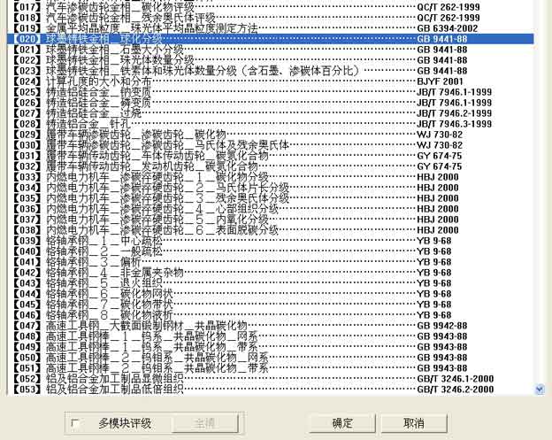Click the 确定 button
The image size is (552, 440).
[342, 424]
